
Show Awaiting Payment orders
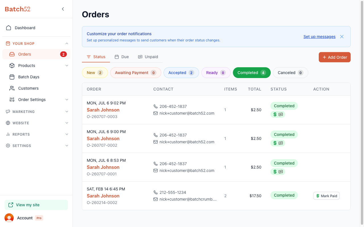[136, 73]
